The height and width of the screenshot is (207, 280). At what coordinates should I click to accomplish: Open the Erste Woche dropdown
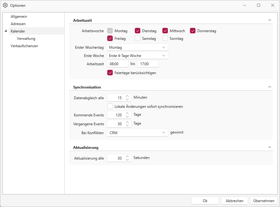point(138,55)
